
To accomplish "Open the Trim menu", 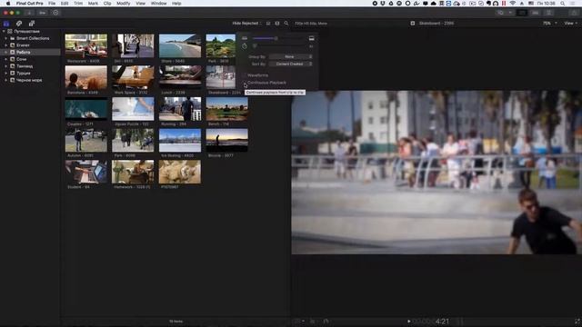I will click(78, 4).
